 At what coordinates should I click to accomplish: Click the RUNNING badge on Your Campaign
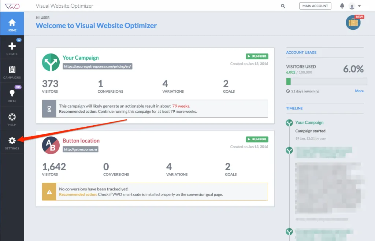click(x=257, y=56)
